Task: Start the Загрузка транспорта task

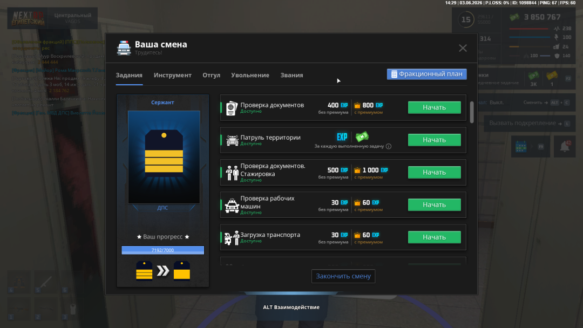Action: 434,237
